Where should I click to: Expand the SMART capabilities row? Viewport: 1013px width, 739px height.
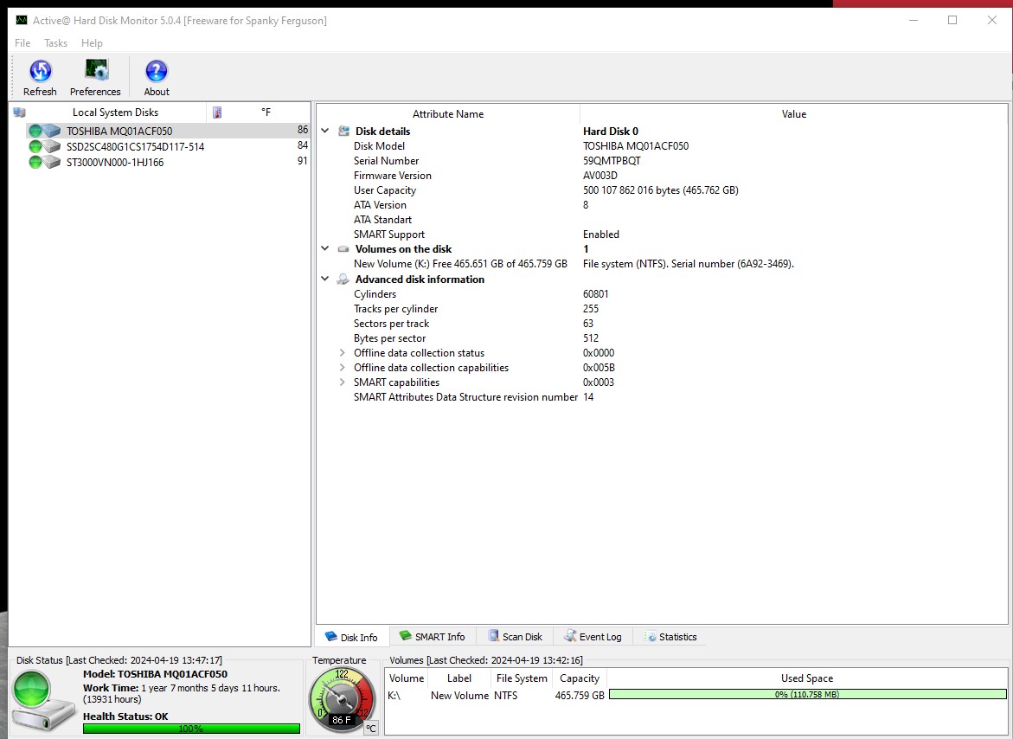click(343, 382)
